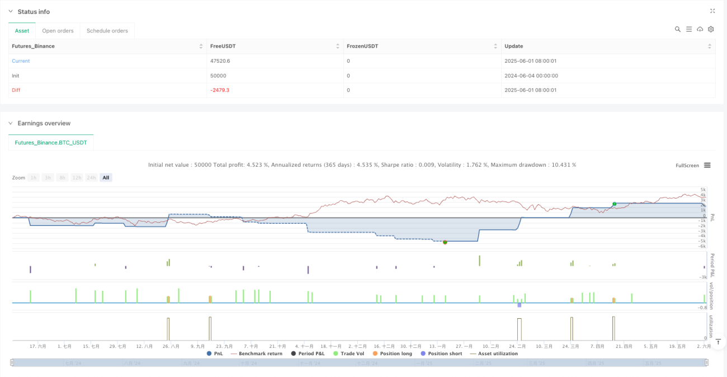727x377 pixels.
Task: Toggle the PnL legend series
Action: click(x=216, y=354)
